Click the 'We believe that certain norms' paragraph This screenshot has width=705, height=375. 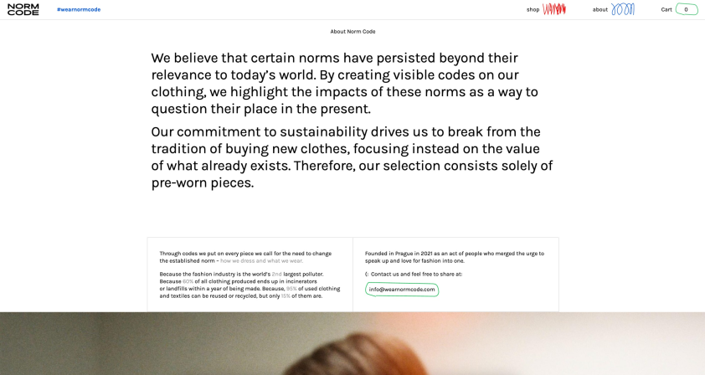pos(344,83)
